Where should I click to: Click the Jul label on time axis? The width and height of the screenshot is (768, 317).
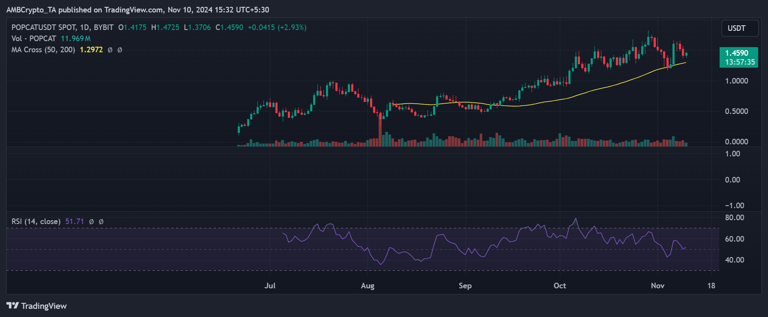[270, 286]
